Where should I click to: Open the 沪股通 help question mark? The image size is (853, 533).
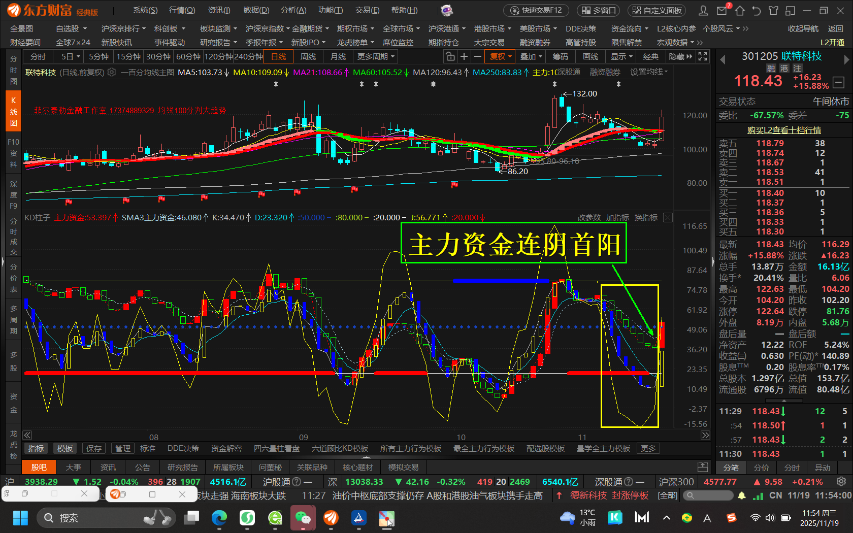pyautogui.click(x=297, y=482)
